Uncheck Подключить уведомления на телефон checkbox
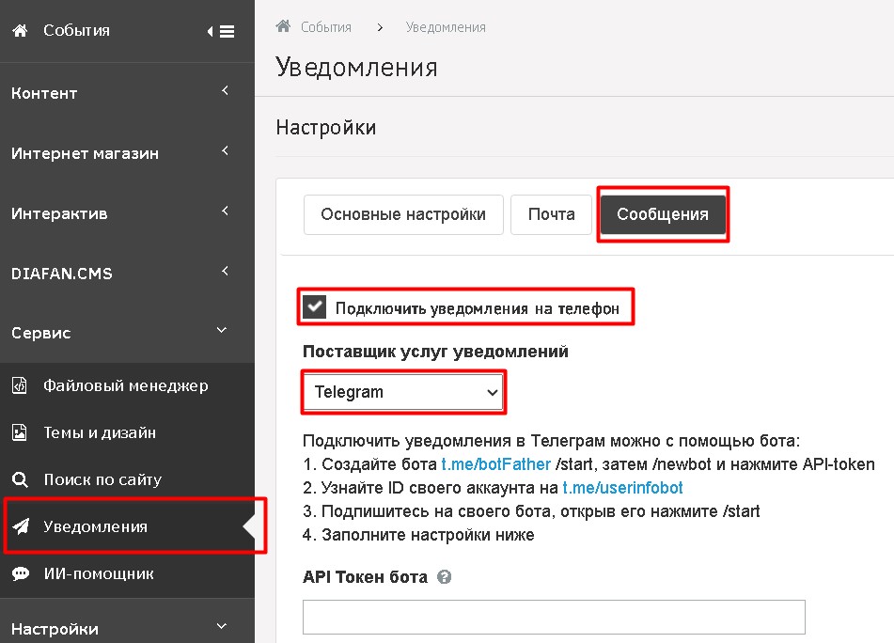 click(315, 307)
